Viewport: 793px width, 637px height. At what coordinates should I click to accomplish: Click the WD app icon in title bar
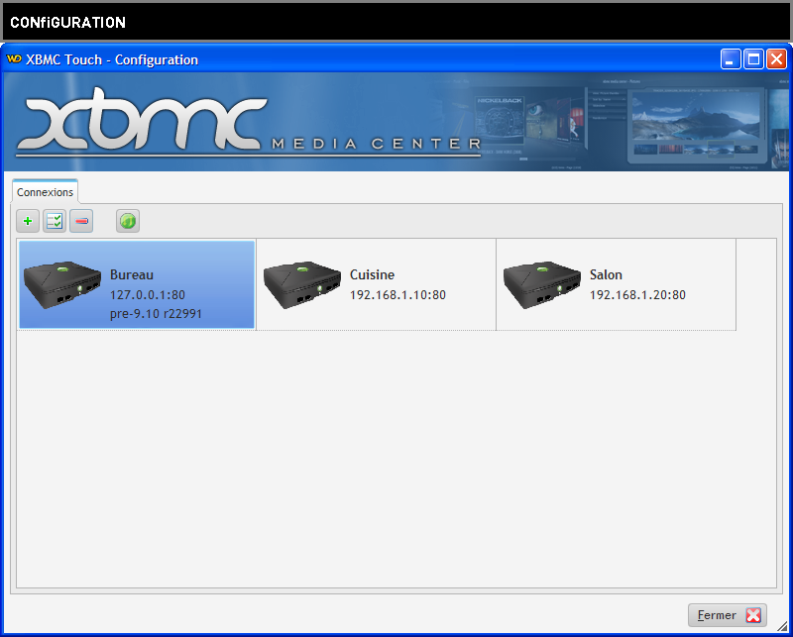coord(14,59)
